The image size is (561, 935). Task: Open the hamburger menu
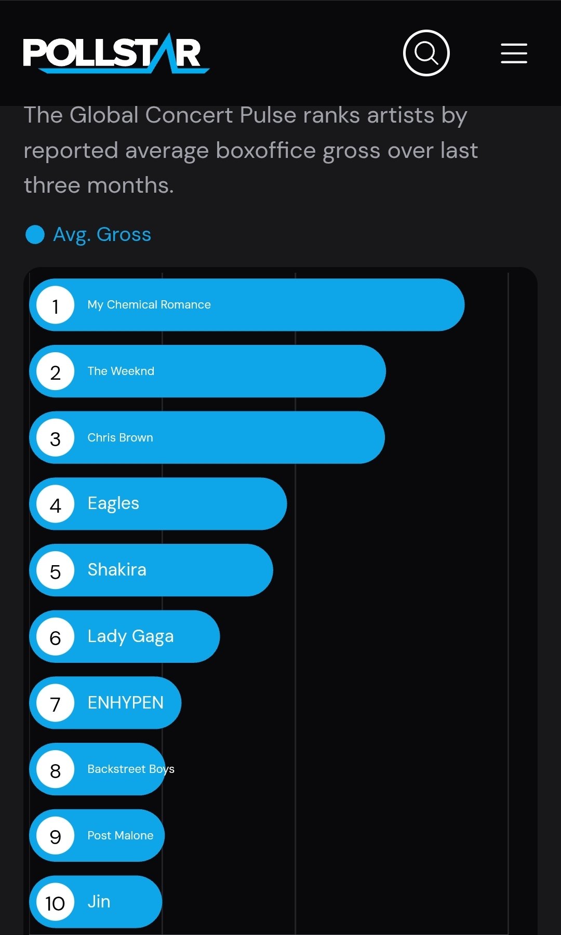[514, 54]
